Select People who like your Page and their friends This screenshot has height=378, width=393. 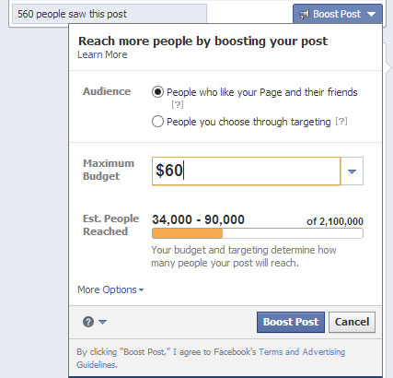pos(157,92)
